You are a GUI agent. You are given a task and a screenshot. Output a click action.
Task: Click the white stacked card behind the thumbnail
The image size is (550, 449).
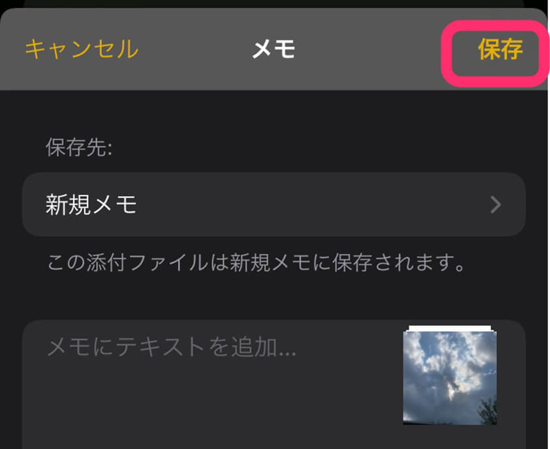pos(450,328)
